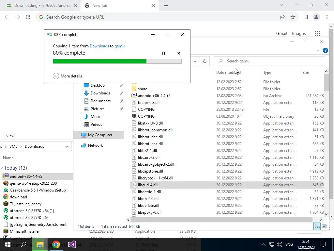Image resolution: width=334 pixels, height=251 pixels.
Task: Select Desktop in navigation pane
Action: 98,85
